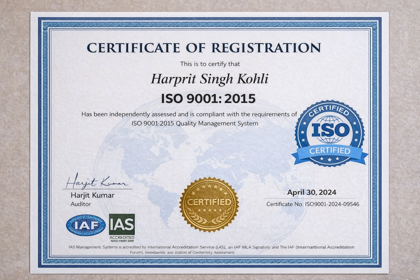Click the 'Has been independently assessed' sentence
Image resolution: width=420 pixels, height=280 pixels.
pyautogui.click(x=189, y=114)
